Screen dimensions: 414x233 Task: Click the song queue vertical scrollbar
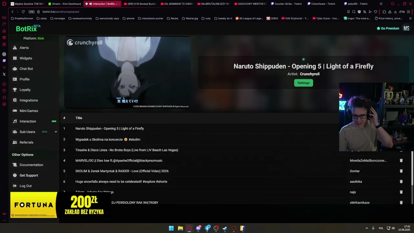(x=412, y=178)
